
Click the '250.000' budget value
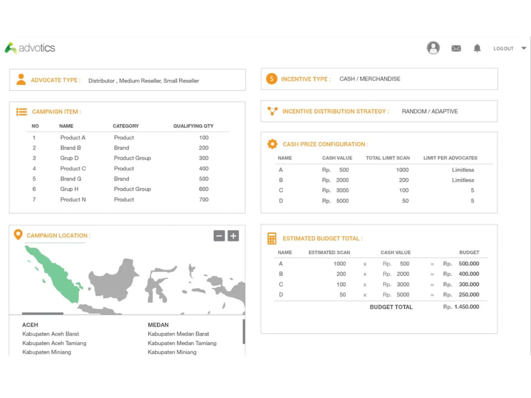point(469,295)
